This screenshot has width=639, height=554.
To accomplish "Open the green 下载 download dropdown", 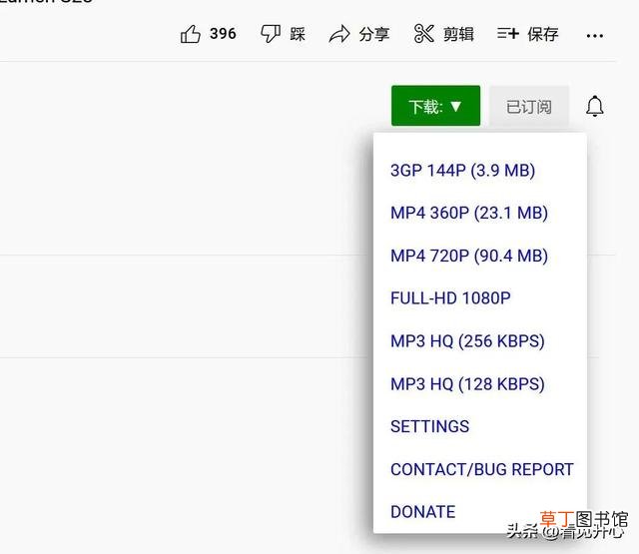I will tap(435, 106).
